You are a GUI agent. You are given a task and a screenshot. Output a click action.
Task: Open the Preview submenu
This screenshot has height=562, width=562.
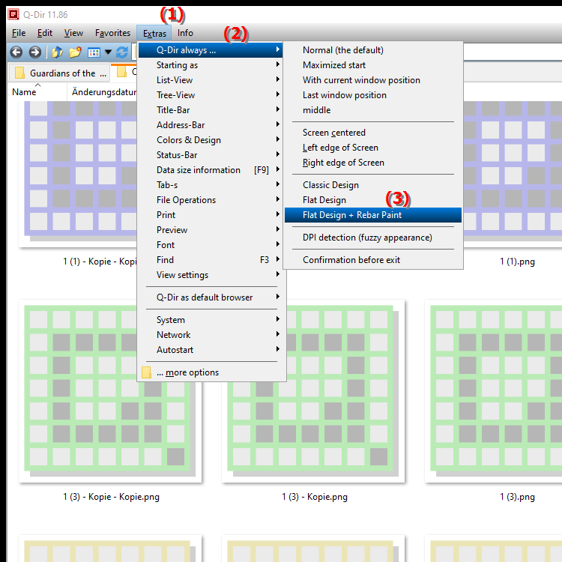coord(211,230)
